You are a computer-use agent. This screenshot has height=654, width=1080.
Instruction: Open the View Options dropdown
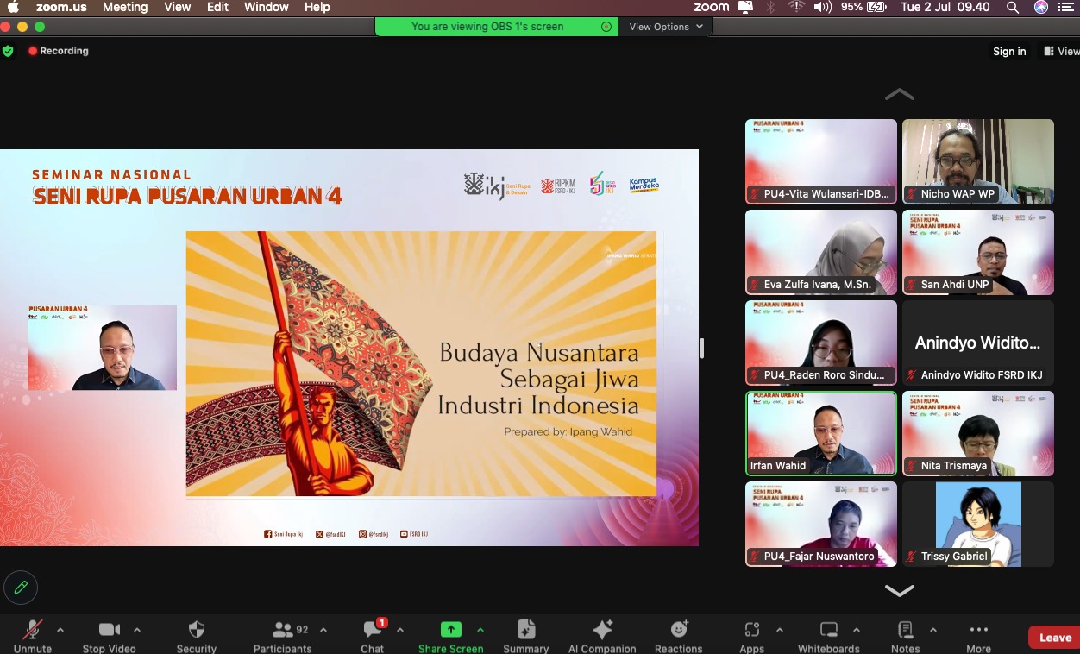664,27
